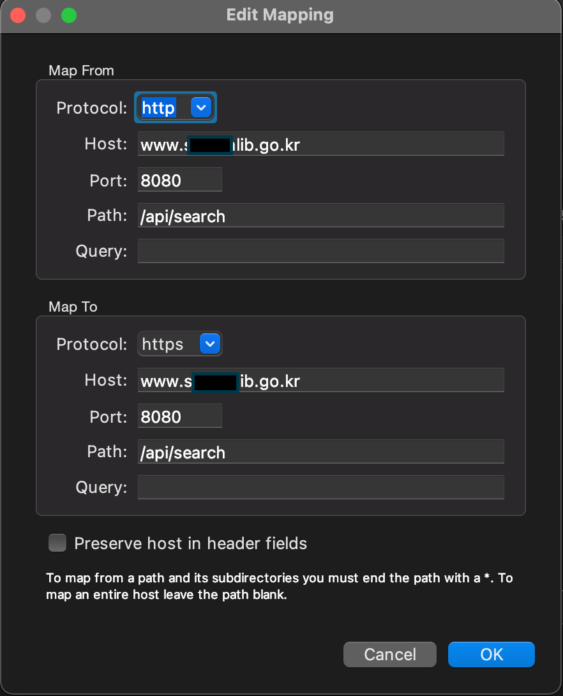563x696 pixels.
Task: Open the Map To protocol dropdown arrow
Action: pos(210,344)
